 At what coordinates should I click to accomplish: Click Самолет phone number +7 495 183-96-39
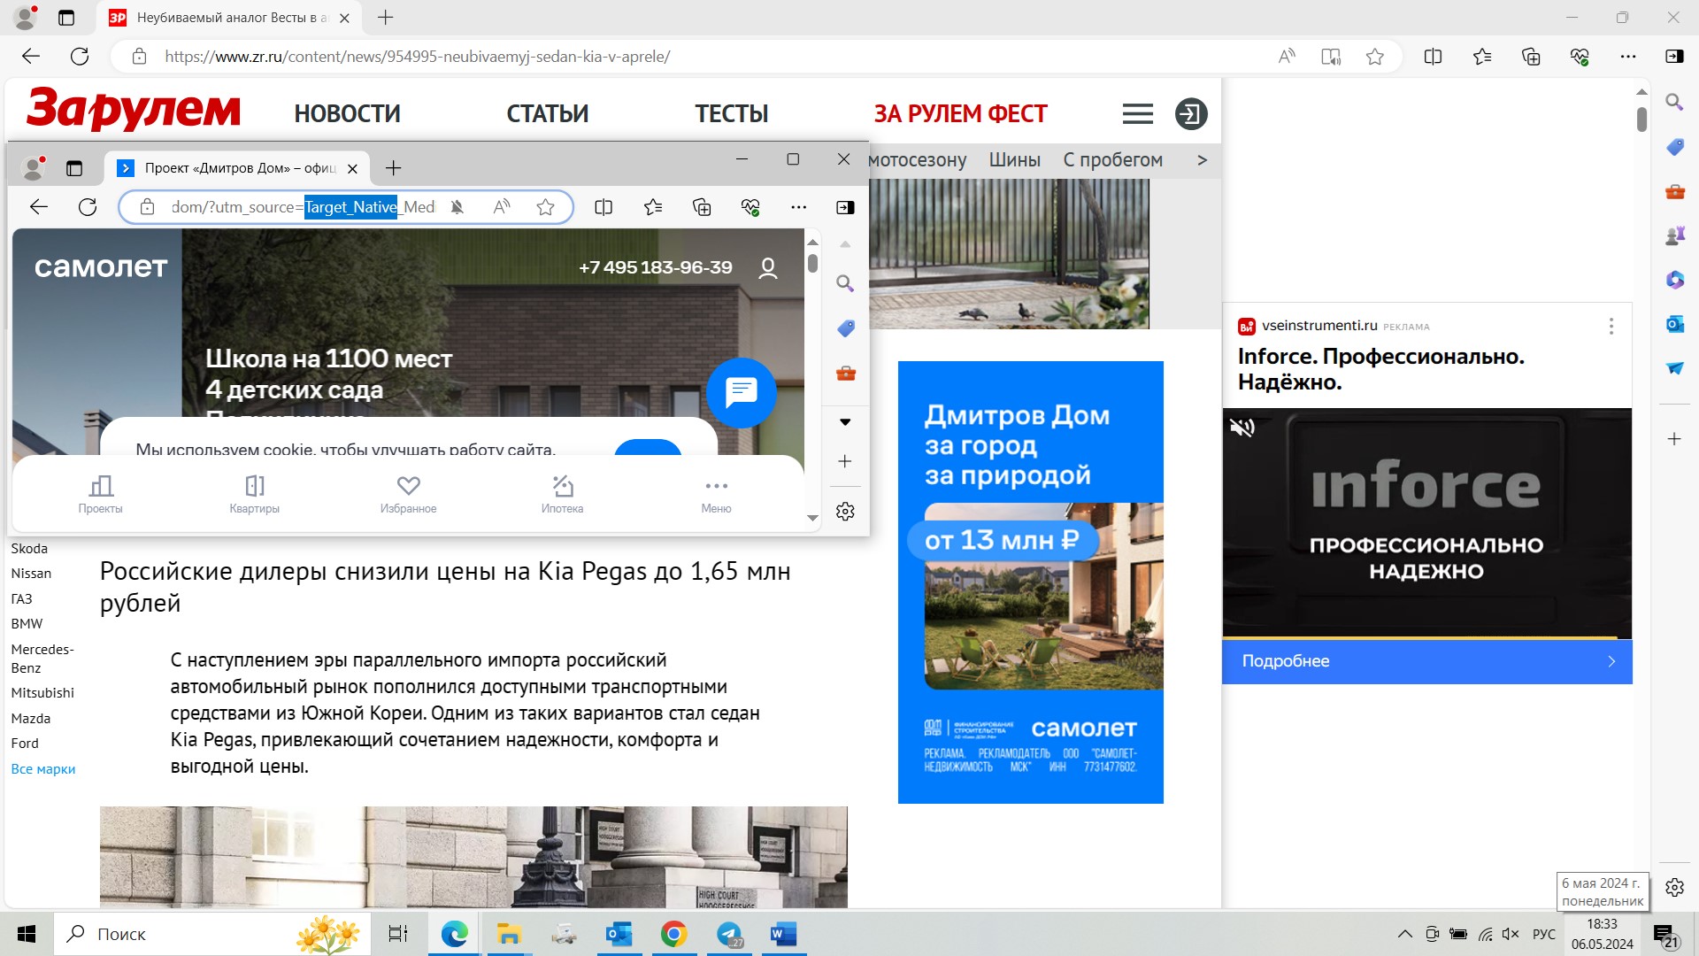coord(655,267)
